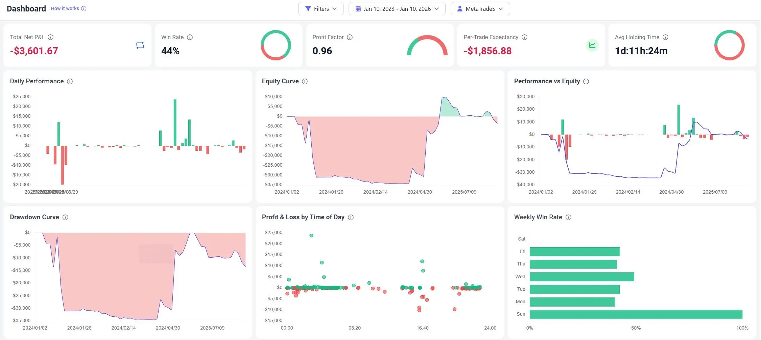Click the info icon beside Performance vs Equity
Image resolution: width=761 pixels, height=340 pixels.
pos(587,81)
